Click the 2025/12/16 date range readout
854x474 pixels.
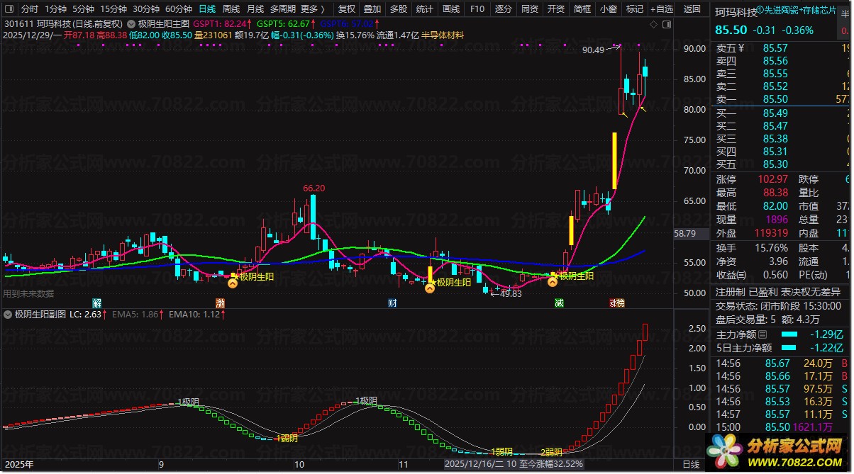tap(514, 465)
